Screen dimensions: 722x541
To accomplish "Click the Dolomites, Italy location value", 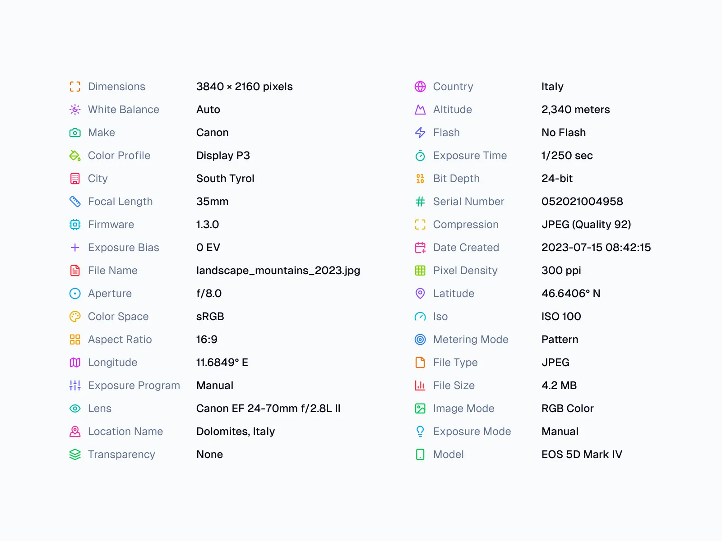I will [236, 431].
